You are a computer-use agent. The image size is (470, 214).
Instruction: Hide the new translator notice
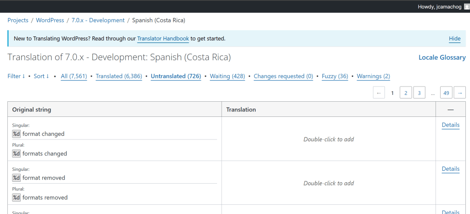click(x=454, y=39)
